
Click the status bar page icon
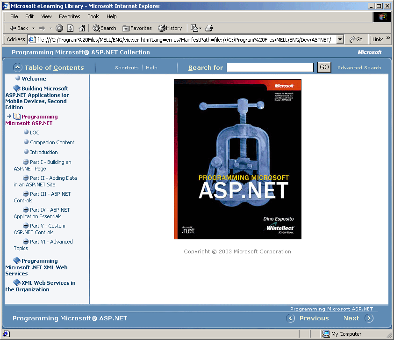[x=6, y=334]
